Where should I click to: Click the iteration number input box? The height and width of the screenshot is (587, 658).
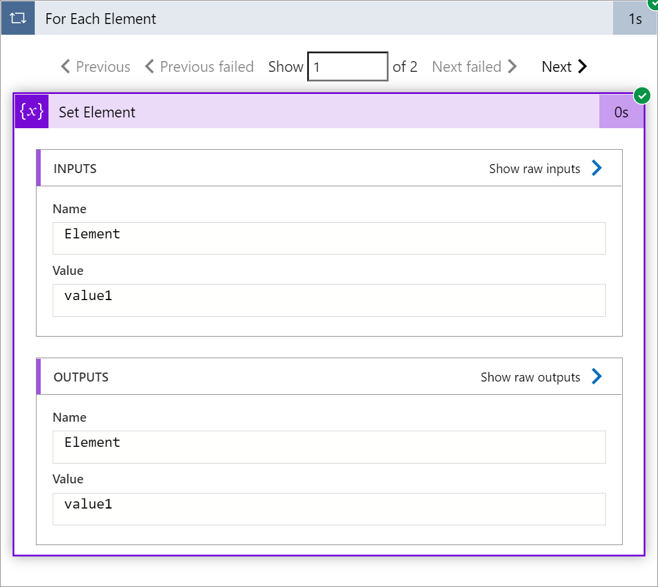[347, 66]
